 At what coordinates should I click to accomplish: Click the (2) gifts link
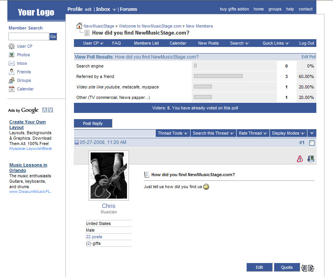tap(93, 243)
